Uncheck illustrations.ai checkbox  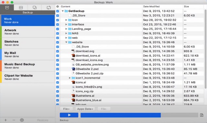[x=58, y=96]
